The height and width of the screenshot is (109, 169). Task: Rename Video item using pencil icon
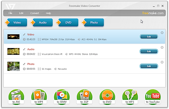point(24,35)
